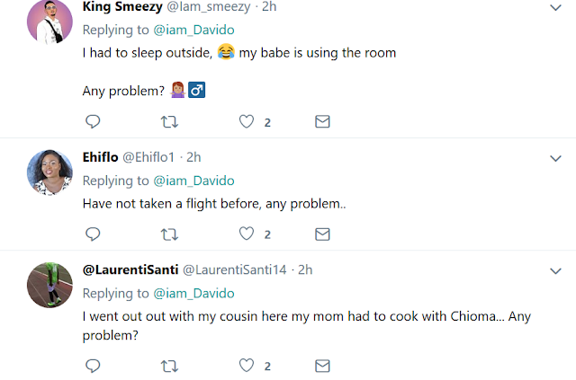
Task: Like King Smeezy's tweet
Action: tap(247, 121)
